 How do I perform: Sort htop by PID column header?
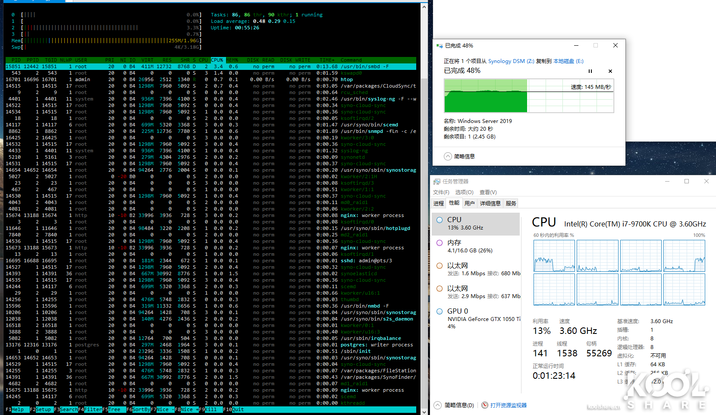tap(16, 60)
